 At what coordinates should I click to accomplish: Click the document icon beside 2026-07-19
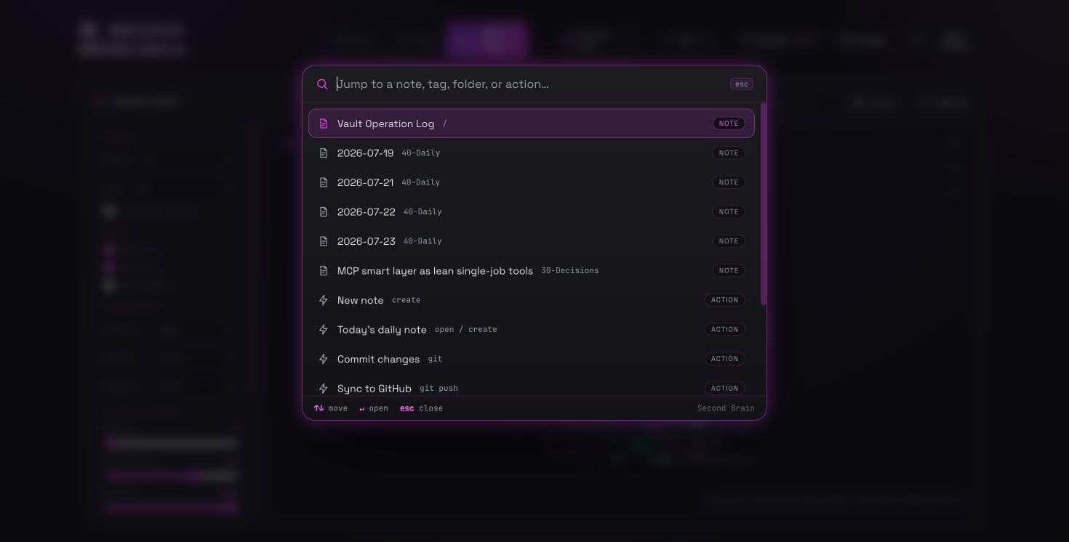[324, 153]
